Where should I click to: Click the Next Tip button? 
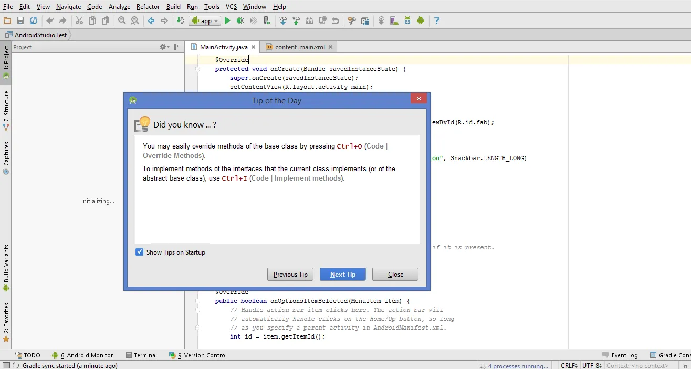pos(343,274)
